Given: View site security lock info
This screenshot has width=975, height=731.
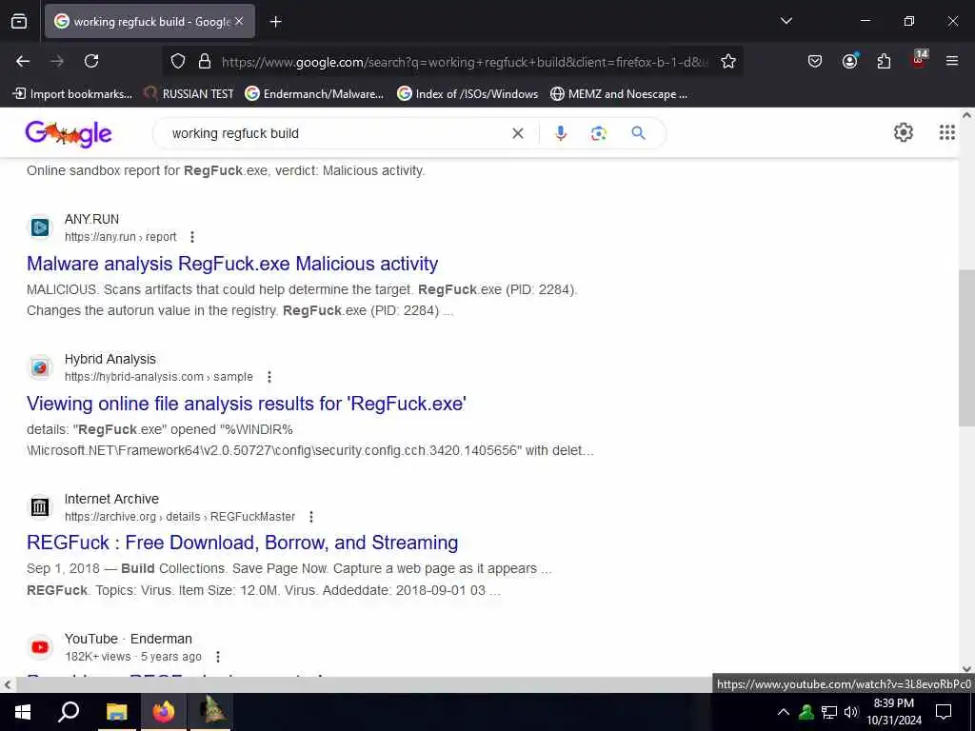Looking at the screenshot, I should pyautogui.click(x=204, y=62).
